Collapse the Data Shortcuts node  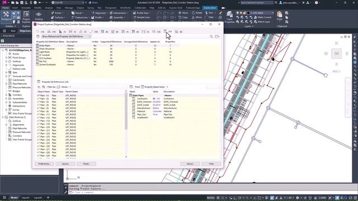(x=3, y=117)
